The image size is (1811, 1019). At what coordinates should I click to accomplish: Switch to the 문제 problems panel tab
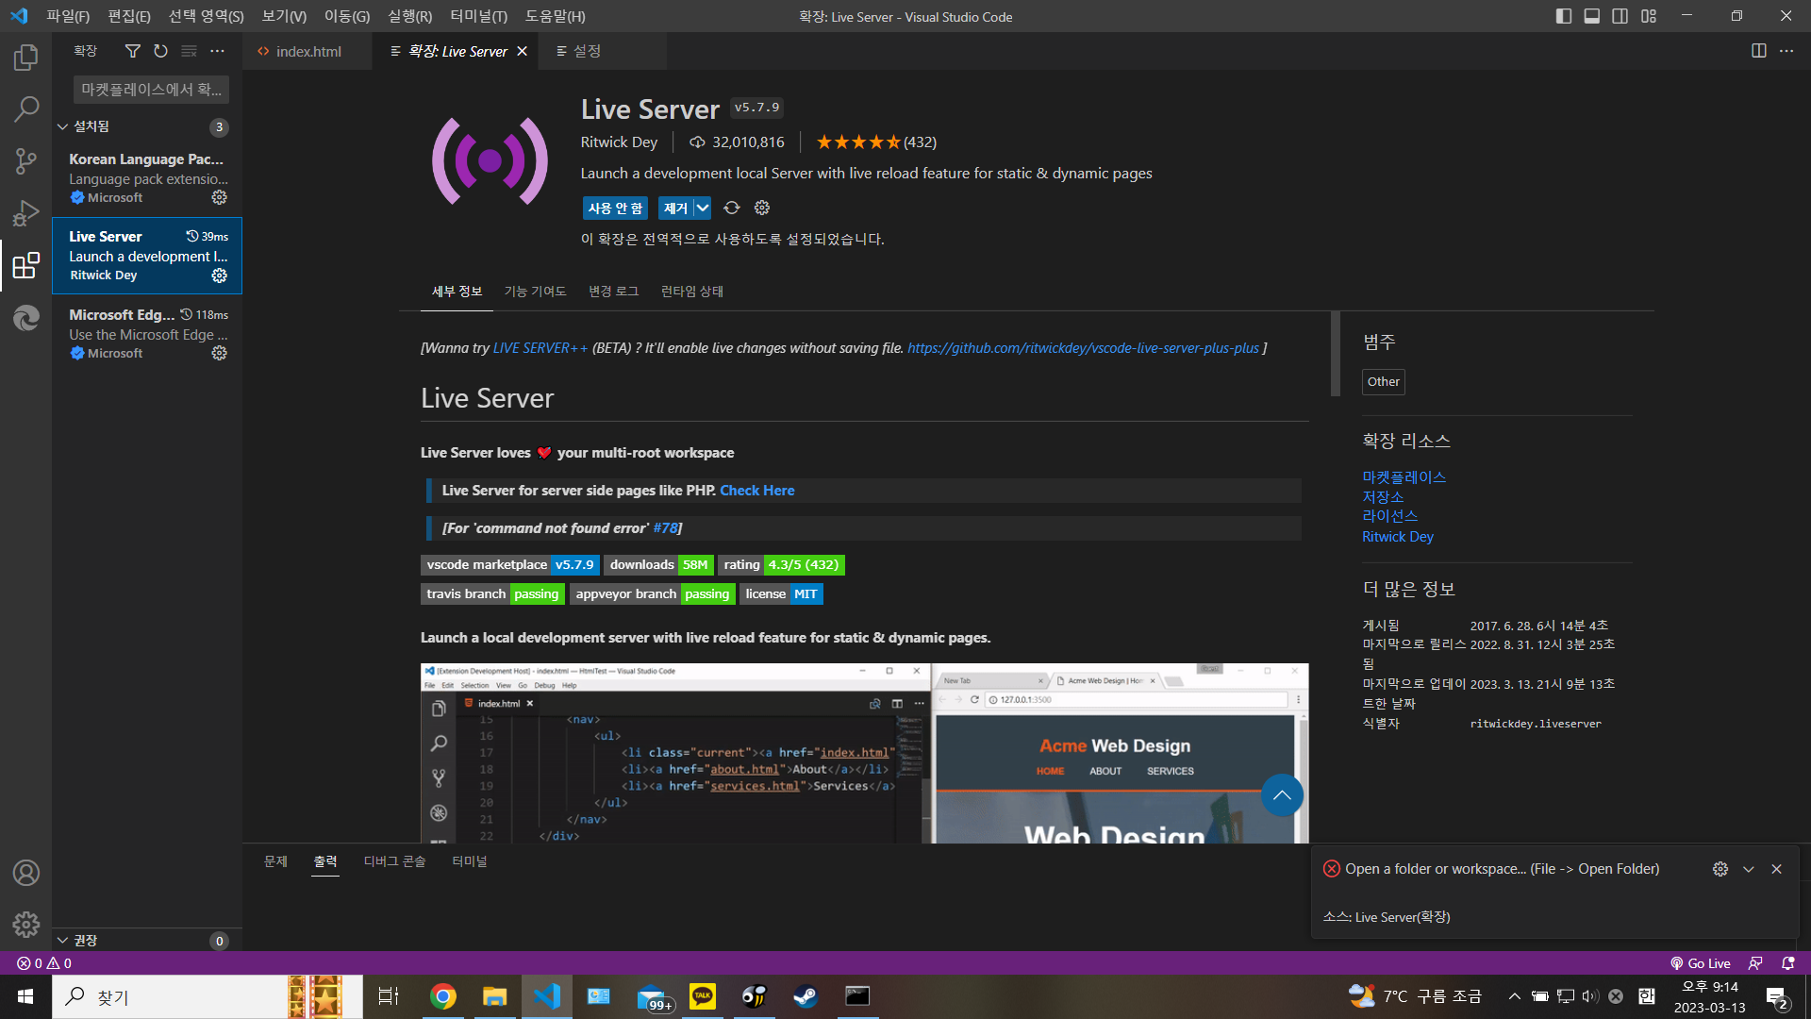pyautogui.click(x=275, y=861)
